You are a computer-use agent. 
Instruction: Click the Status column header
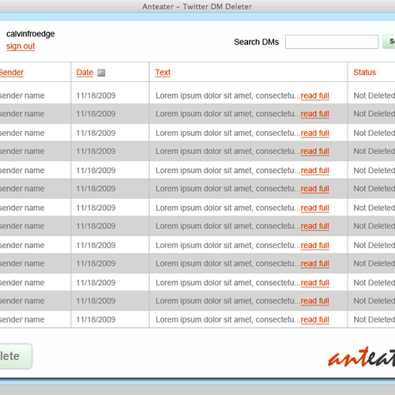point(364,72)
